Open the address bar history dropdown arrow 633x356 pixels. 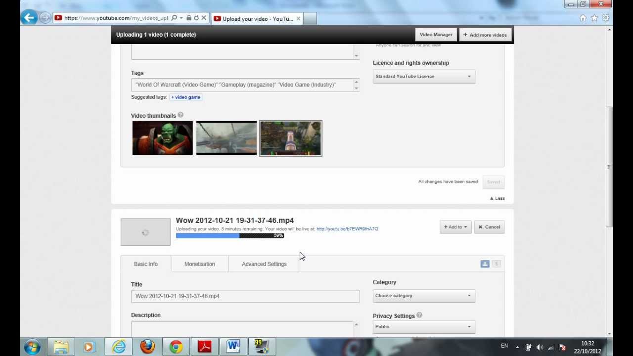point(181,18)
